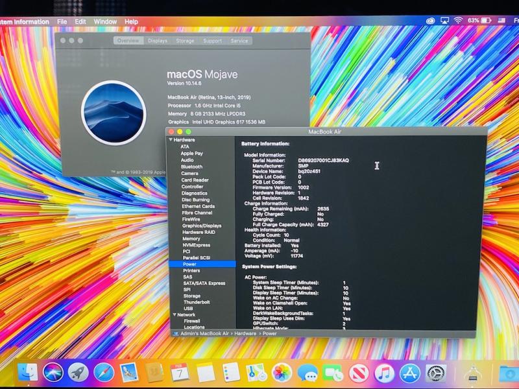Viewport: 519px width, 389px height.
Task: Click Admin's MacBook Air in path bar
Action: point(204,333)
